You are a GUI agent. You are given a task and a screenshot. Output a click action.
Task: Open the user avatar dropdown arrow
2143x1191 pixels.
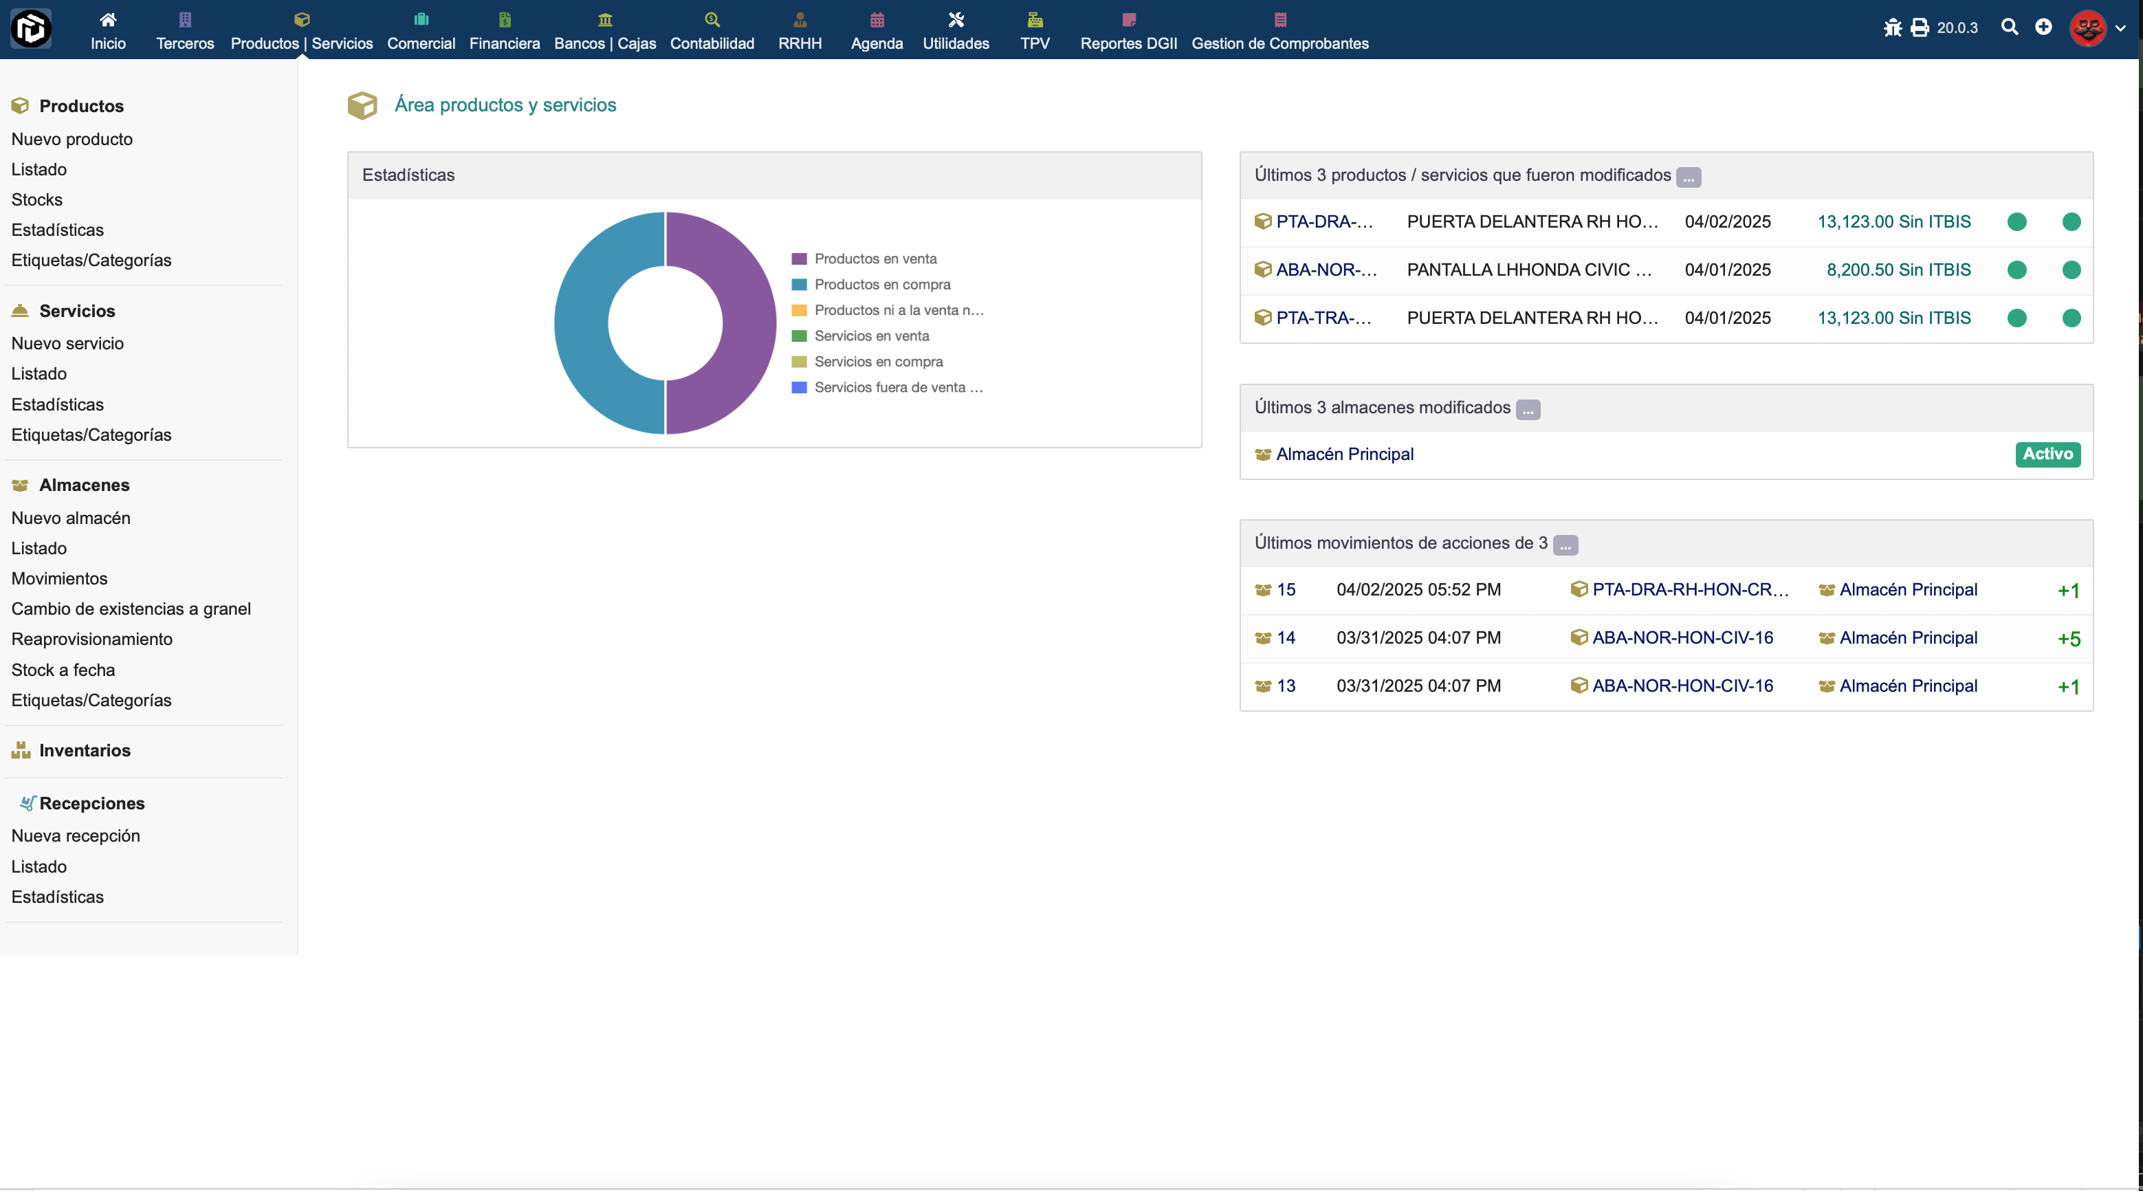tap(2120, 28)
